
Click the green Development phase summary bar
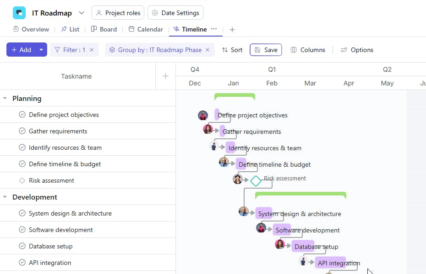click(300, 195)
